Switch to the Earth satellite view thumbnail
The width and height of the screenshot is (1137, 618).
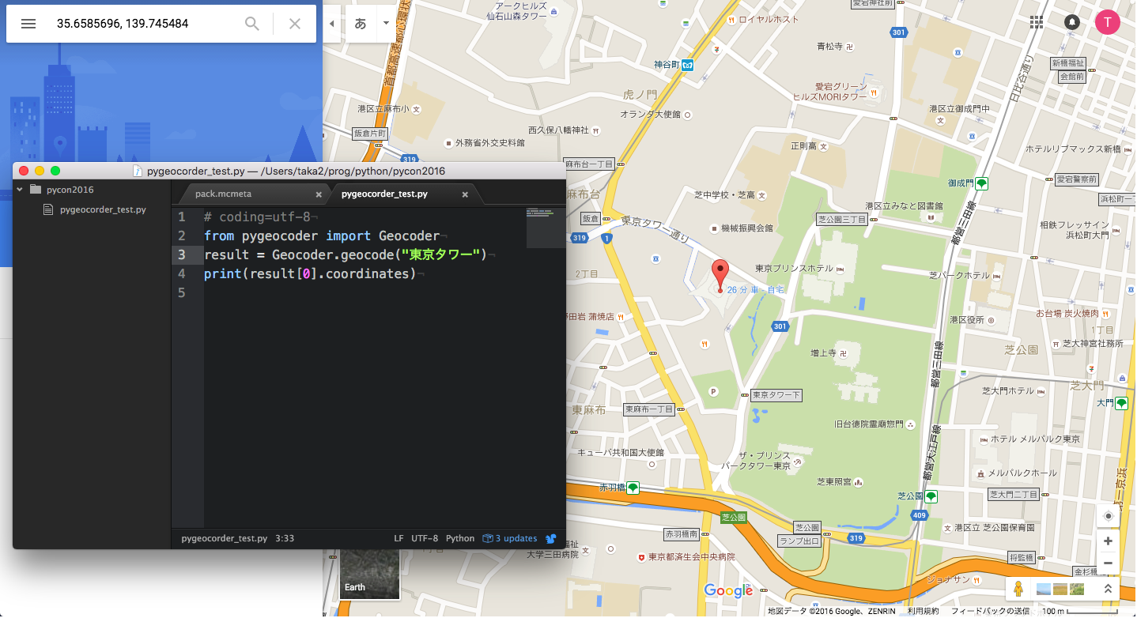370,575
